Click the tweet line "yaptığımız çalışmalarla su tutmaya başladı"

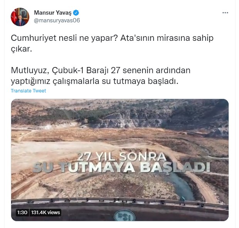point(94,81)
